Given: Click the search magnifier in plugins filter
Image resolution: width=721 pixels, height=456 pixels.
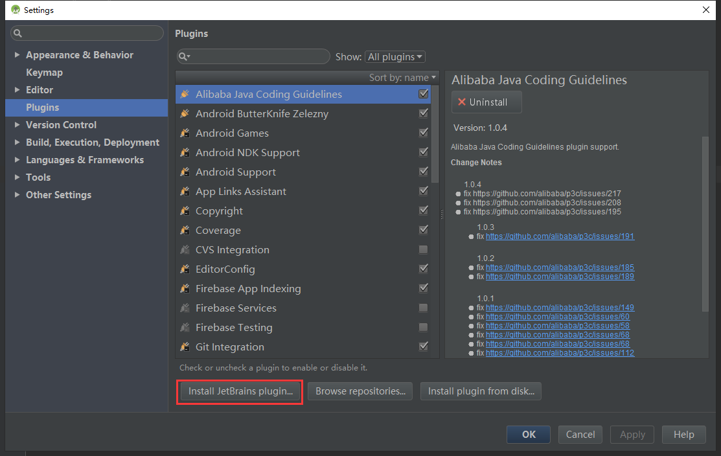Looking at the screenshot, I should (184, 56).
